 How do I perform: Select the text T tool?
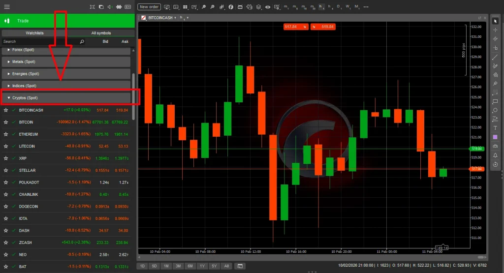pyautogui.click(x=495, y=128)
